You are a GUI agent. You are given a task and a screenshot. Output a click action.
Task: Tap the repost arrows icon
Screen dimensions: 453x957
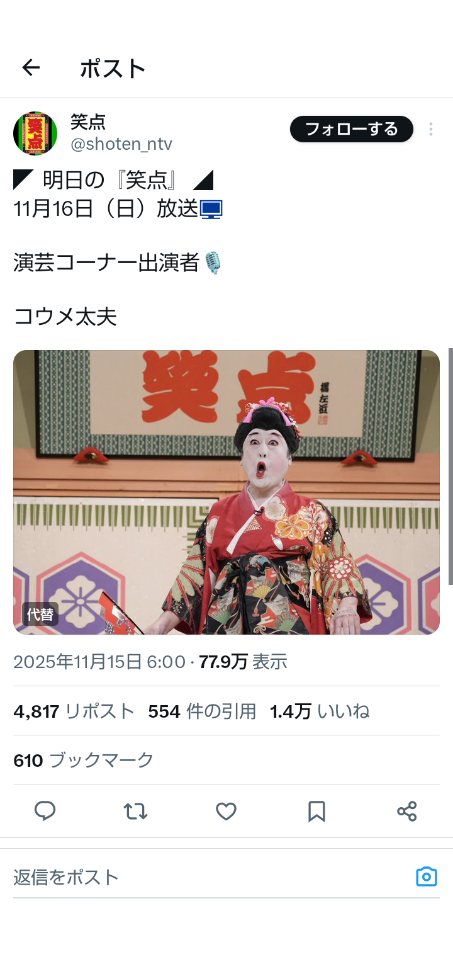pos(135,811)
